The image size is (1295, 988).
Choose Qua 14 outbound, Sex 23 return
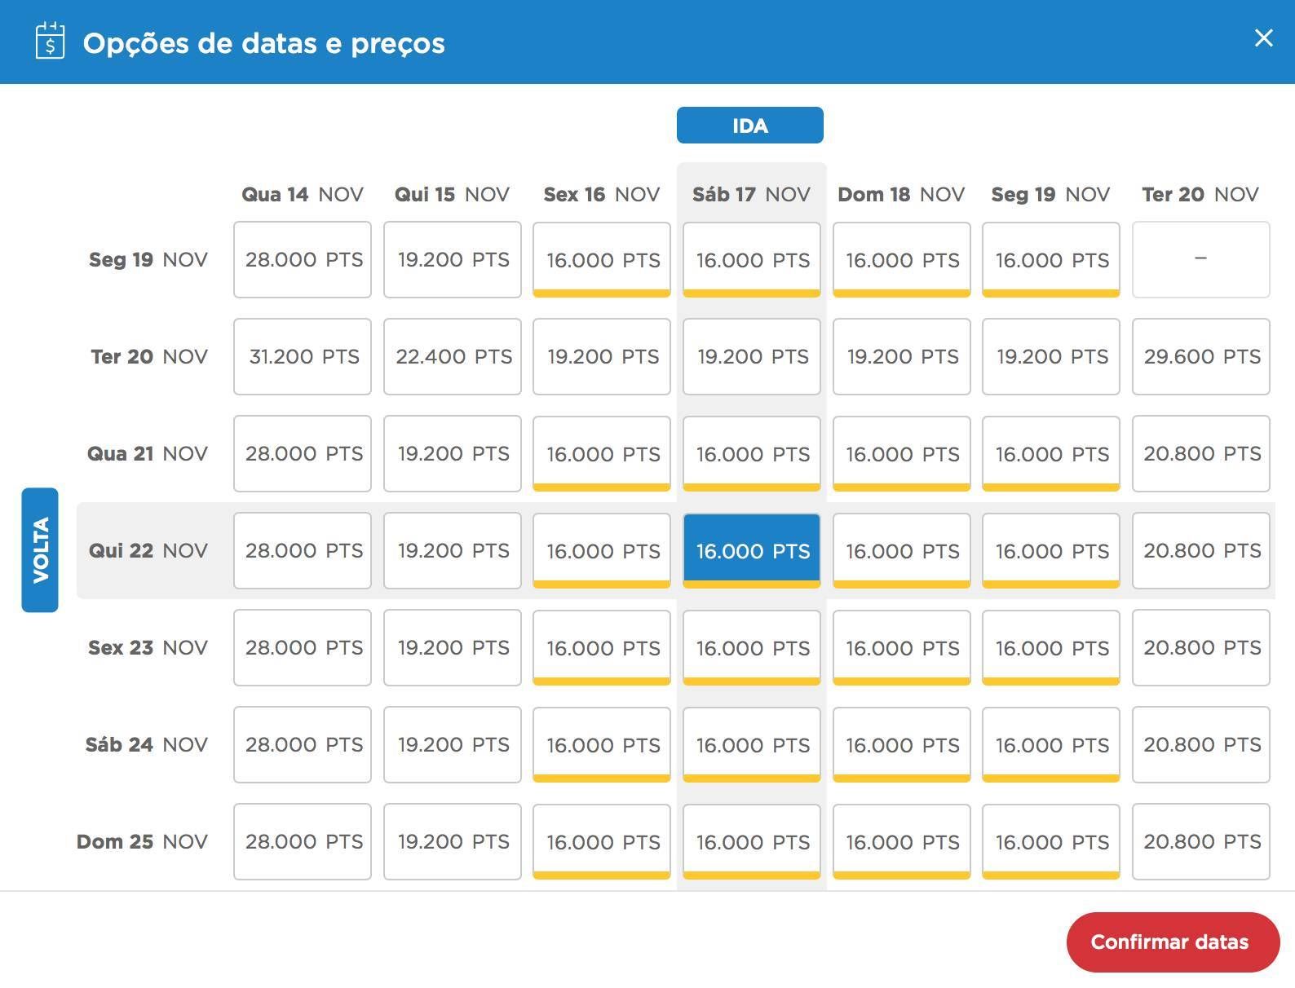303,647
